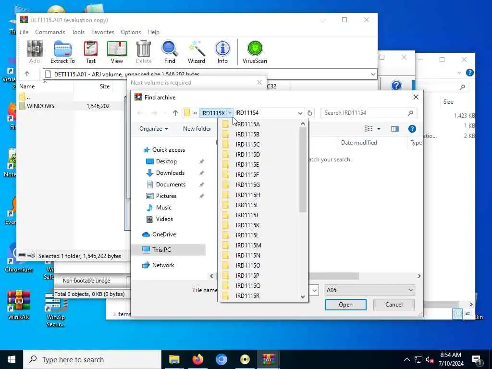Image resolution: width=492 pixels, height=369 pixels.
Task: Click the Test archive icon
Action: coord(91,52)
